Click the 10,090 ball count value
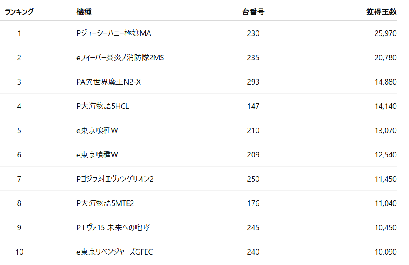 click(385, 252)
